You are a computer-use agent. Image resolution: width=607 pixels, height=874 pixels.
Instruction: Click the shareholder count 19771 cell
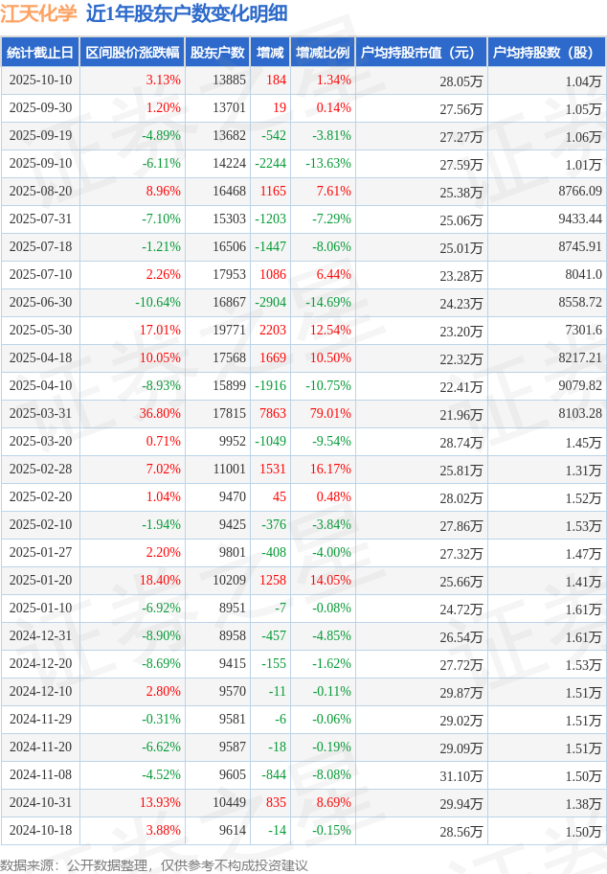[230, 331]
